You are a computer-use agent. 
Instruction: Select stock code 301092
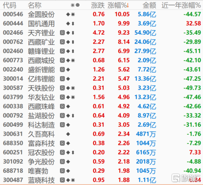(13, 162)
